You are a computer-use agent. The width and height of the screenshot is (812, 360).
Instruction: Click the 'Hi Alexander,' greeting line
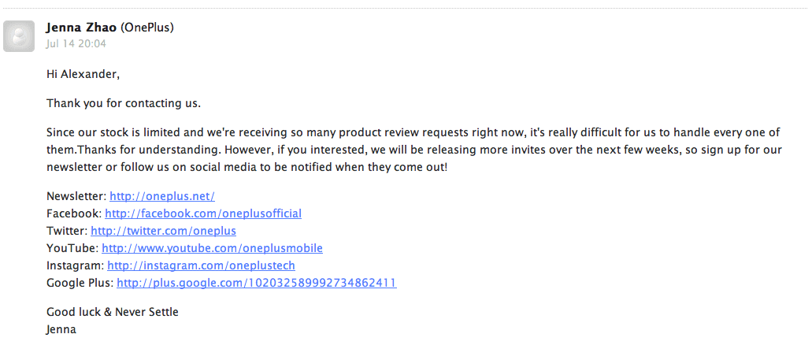coord(83,74)
